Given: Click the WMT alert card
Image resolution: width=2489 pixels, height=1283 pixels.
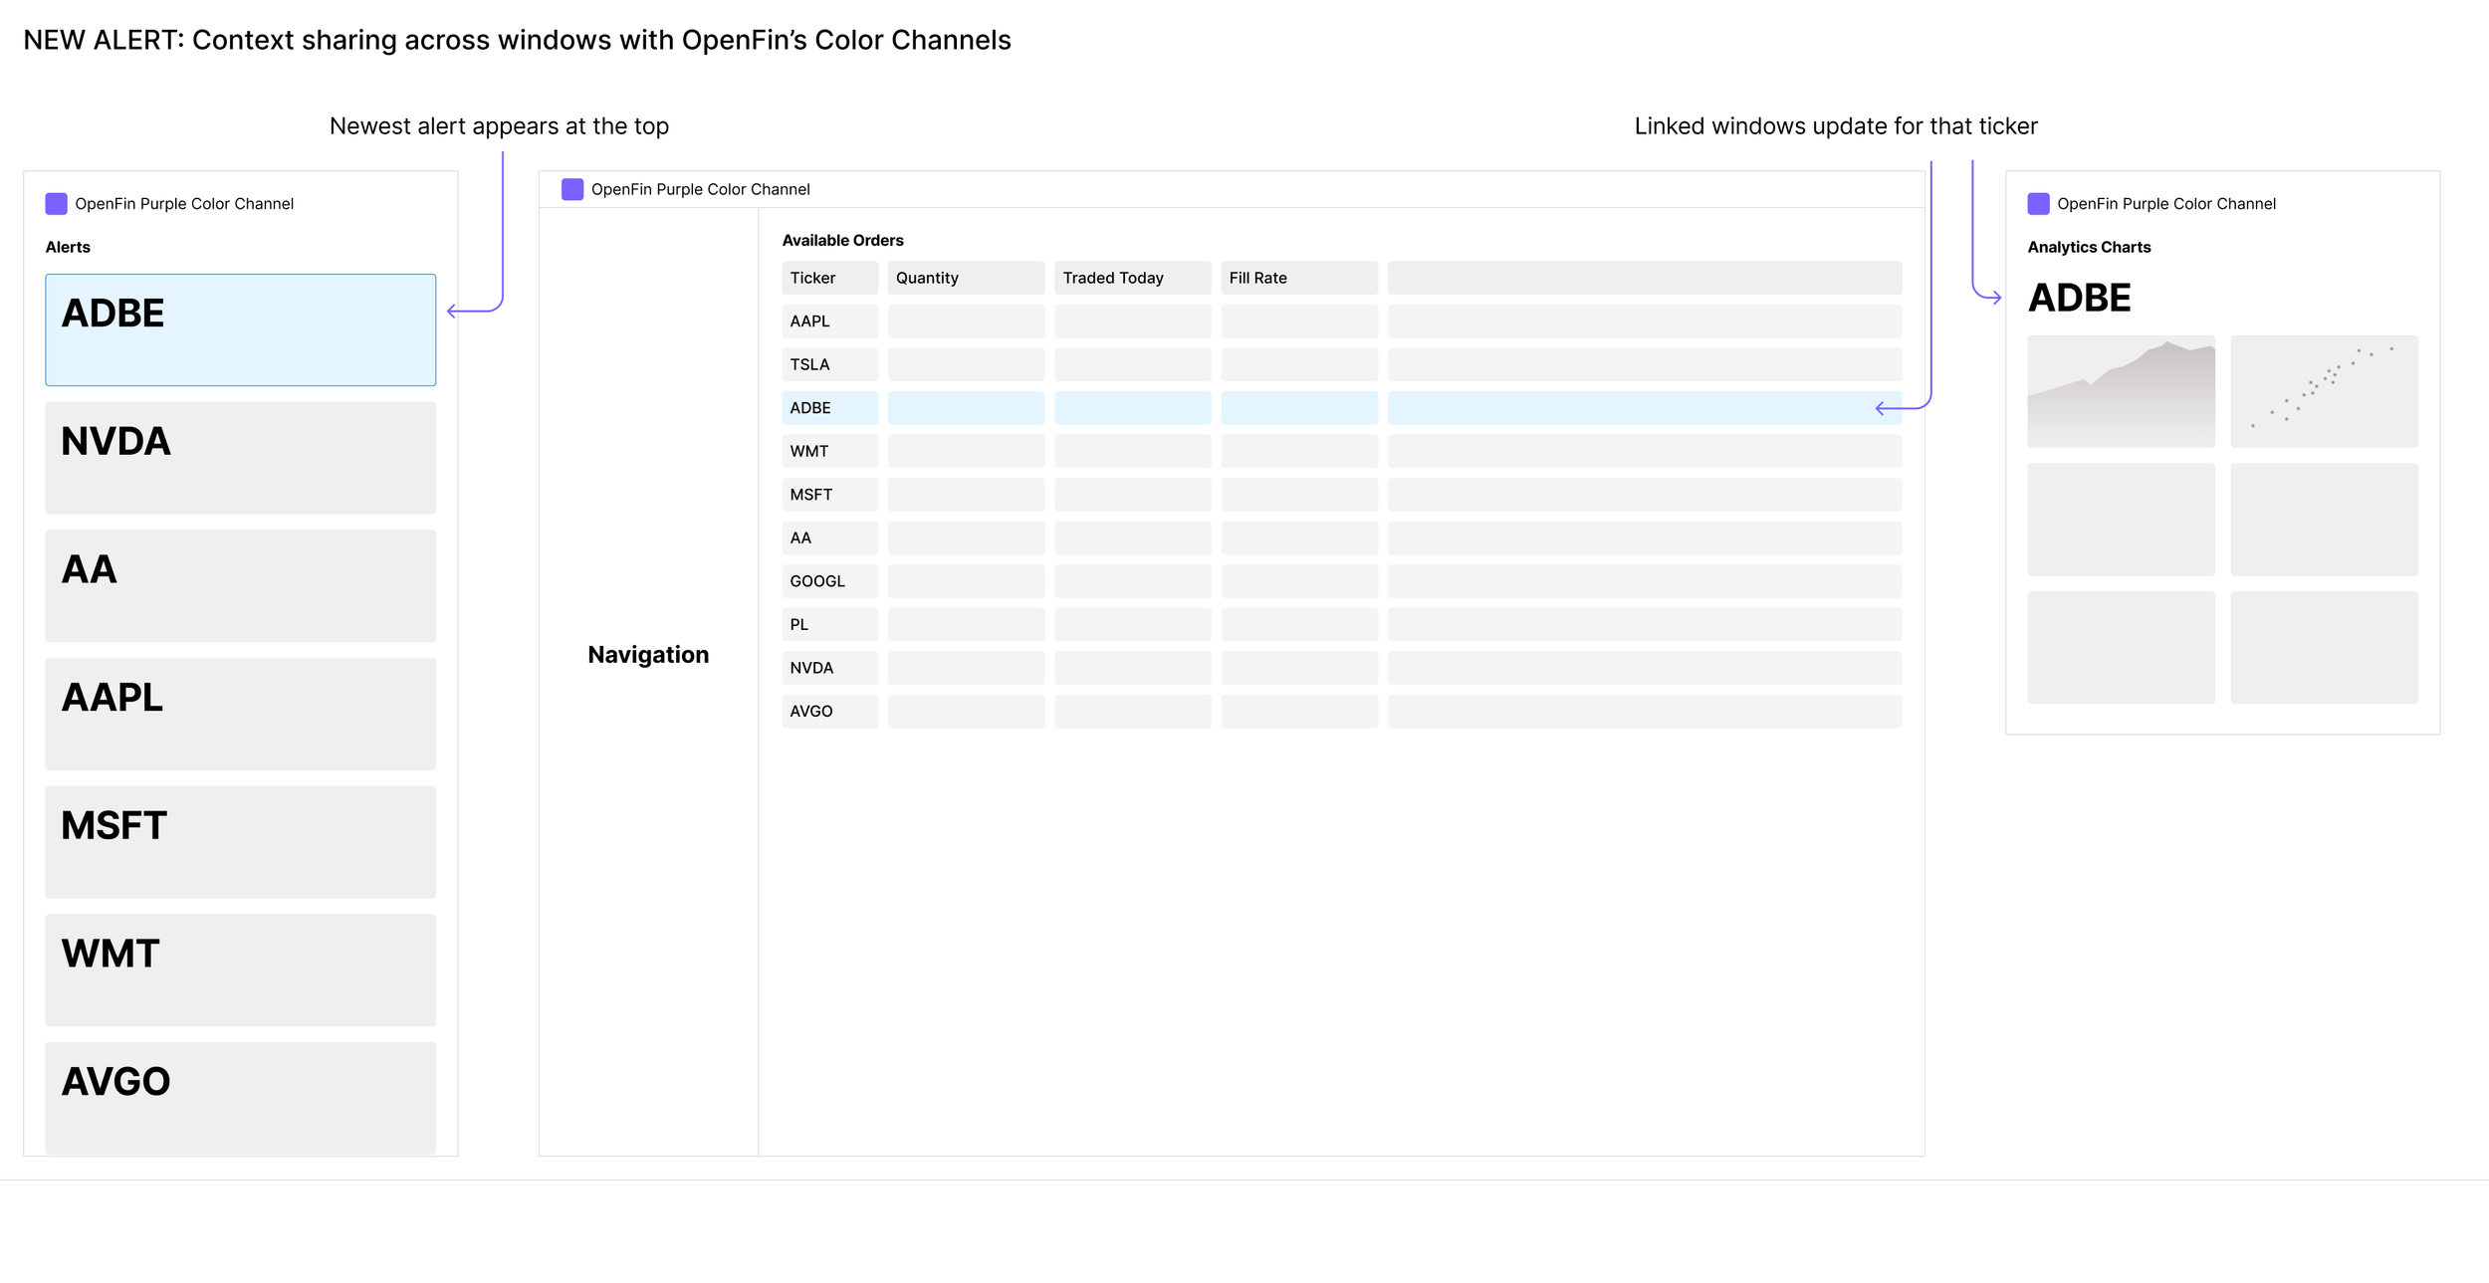Looking at the screenshot, I should (240, 969).
